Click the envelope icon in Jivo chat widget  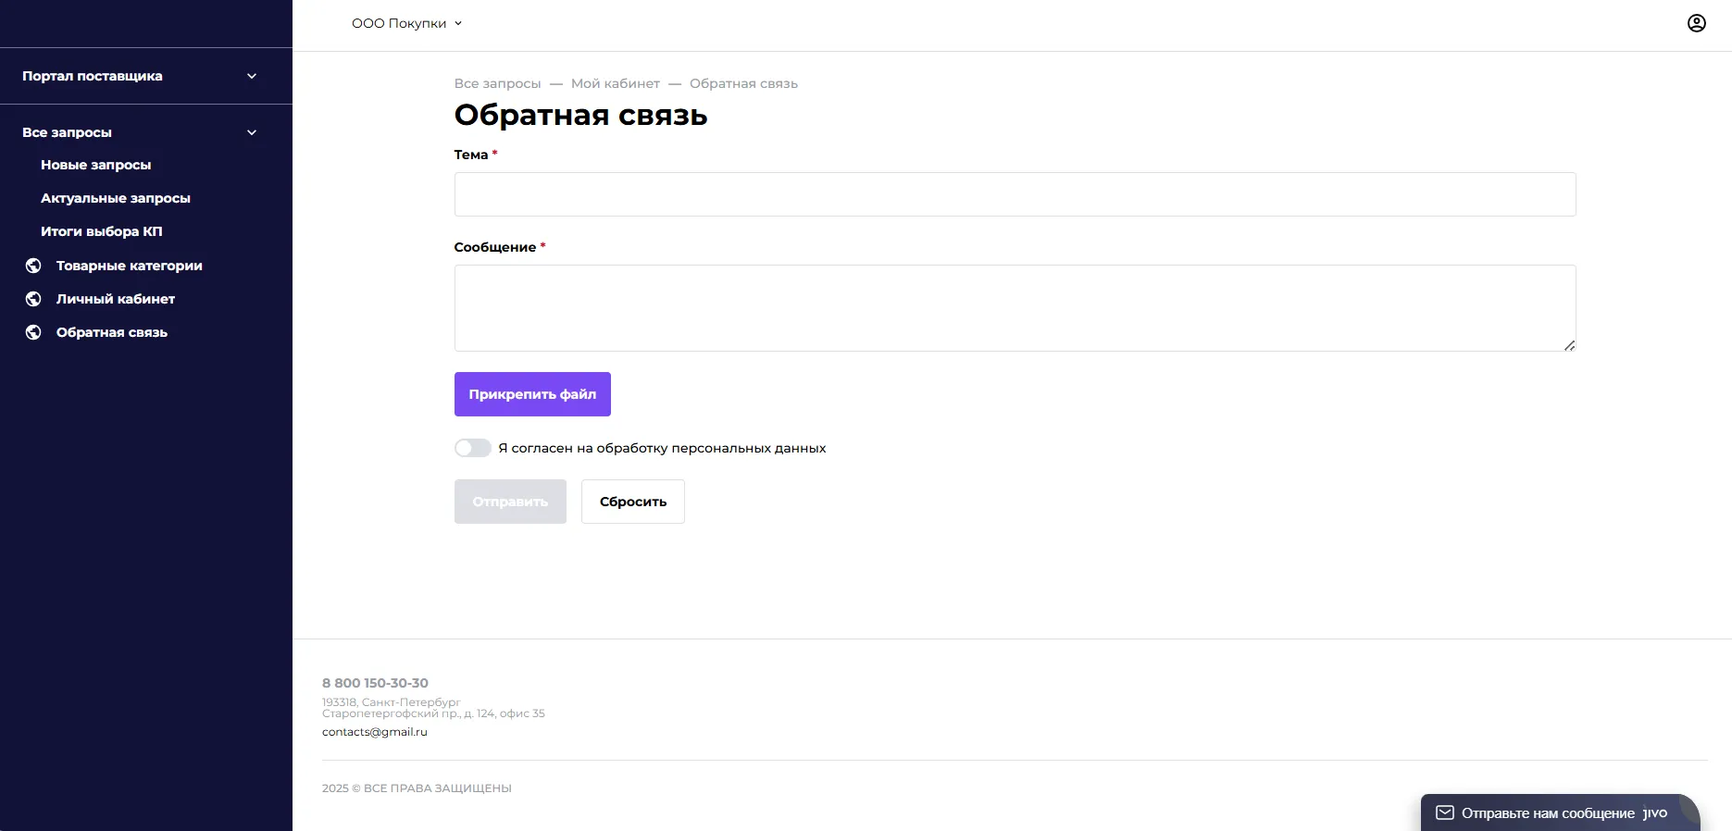pos(1444,812)
